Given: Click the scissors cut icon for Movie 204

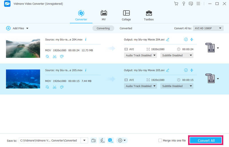Looking at the screenshot, I should pyautogui.click(x=54, y=56).
